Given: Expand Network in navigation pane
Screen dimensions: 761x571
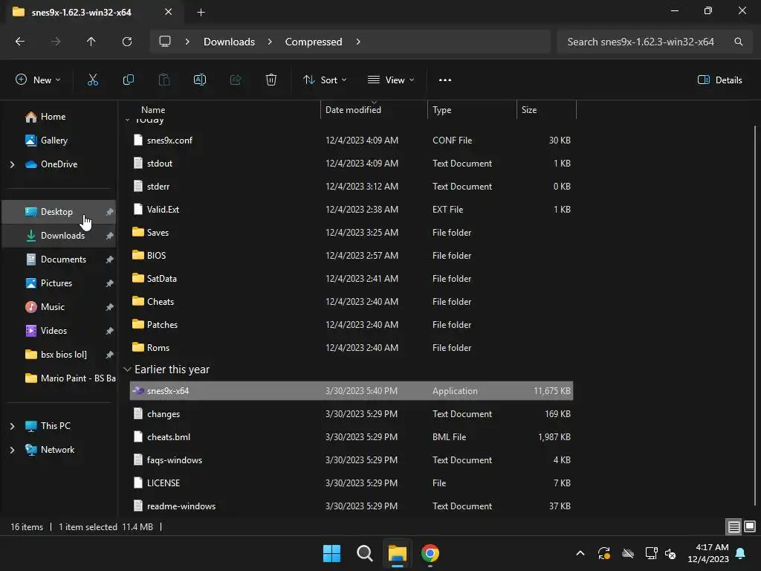Looking at the screenshot, I should click(x=12, y=450).
